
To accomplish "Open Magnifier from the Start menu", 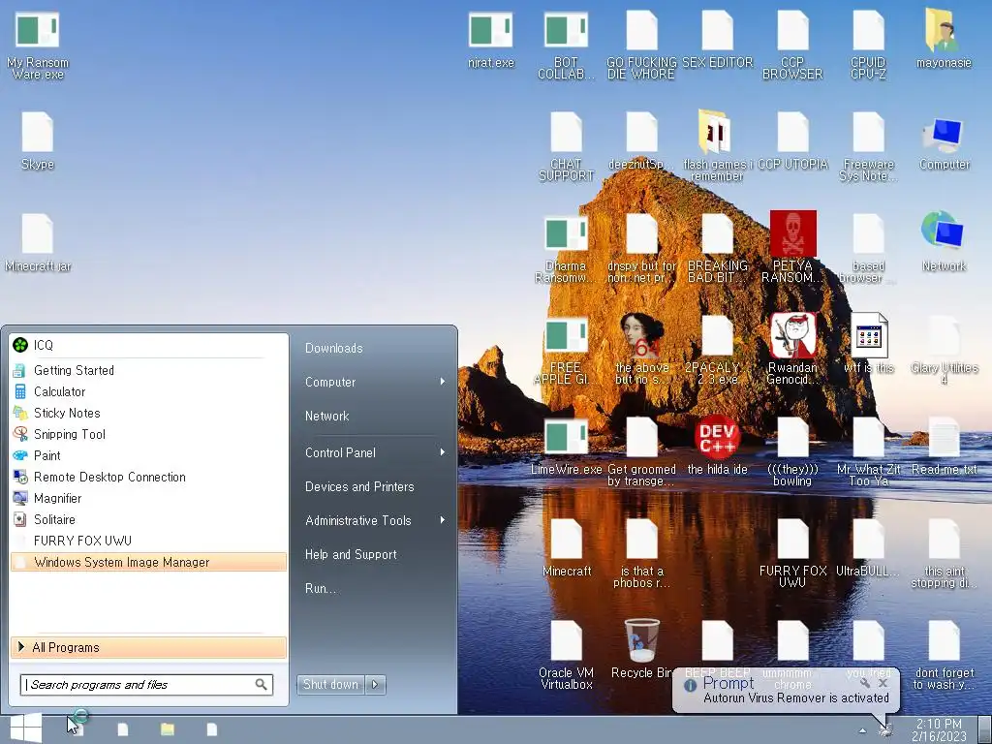I will pos(148,498).
